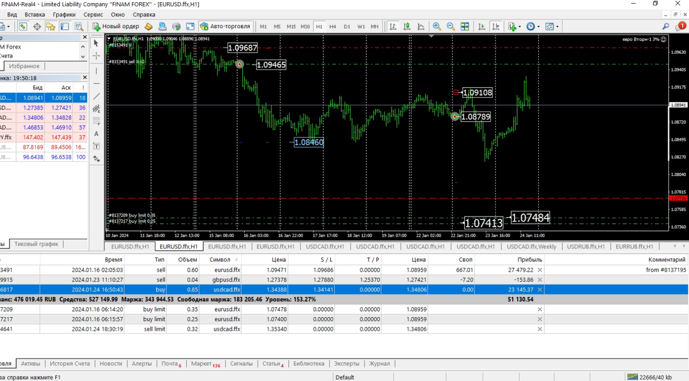Open the Сервис menu
The height and width of the screenshot is (381, 689).
coord(93,14)
